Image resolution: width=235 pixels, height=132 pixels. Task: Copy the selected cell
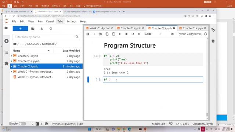click(107, 34)
